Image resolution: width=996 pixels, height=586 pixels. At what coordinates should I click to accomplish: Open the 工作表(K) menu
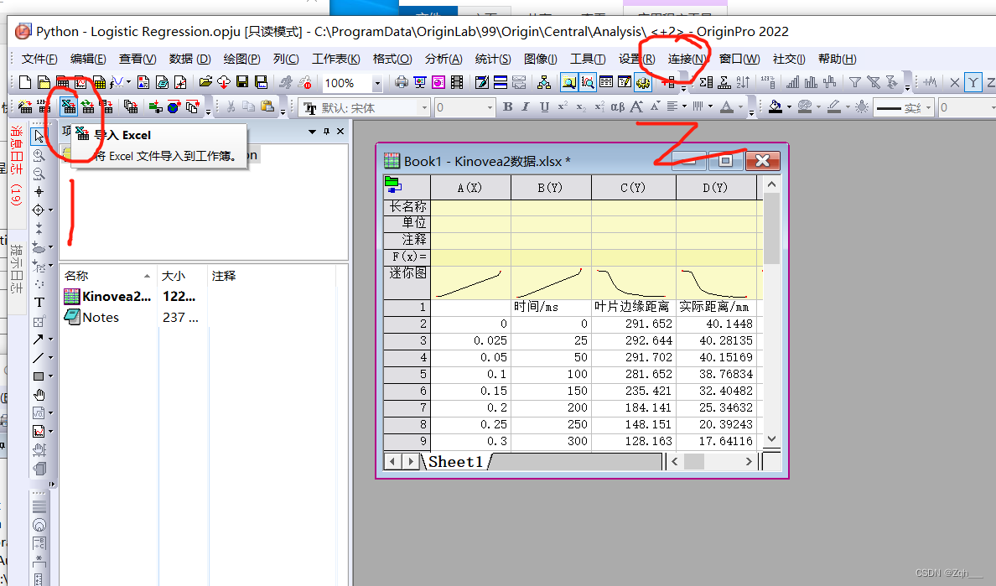tap(335, 59)
